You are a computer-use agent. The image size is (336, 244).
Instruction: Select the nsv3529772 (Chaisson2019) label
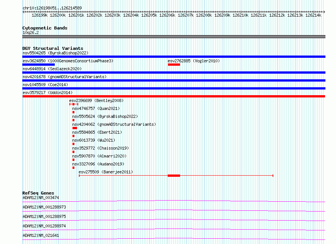(x=100, y=148)
